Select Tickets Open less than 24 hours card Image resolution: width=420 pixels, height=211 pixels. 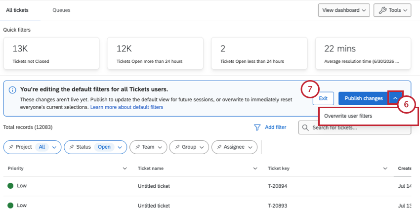click(259, 53)
